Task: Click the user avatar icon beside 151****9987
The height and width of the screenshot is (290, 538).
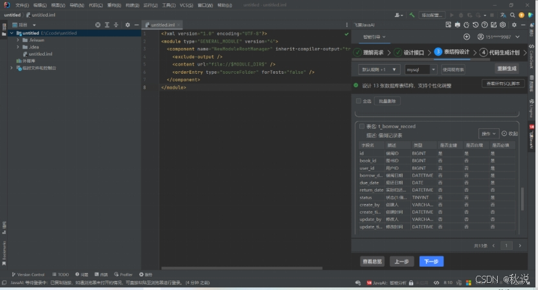Action: [480, 37]
